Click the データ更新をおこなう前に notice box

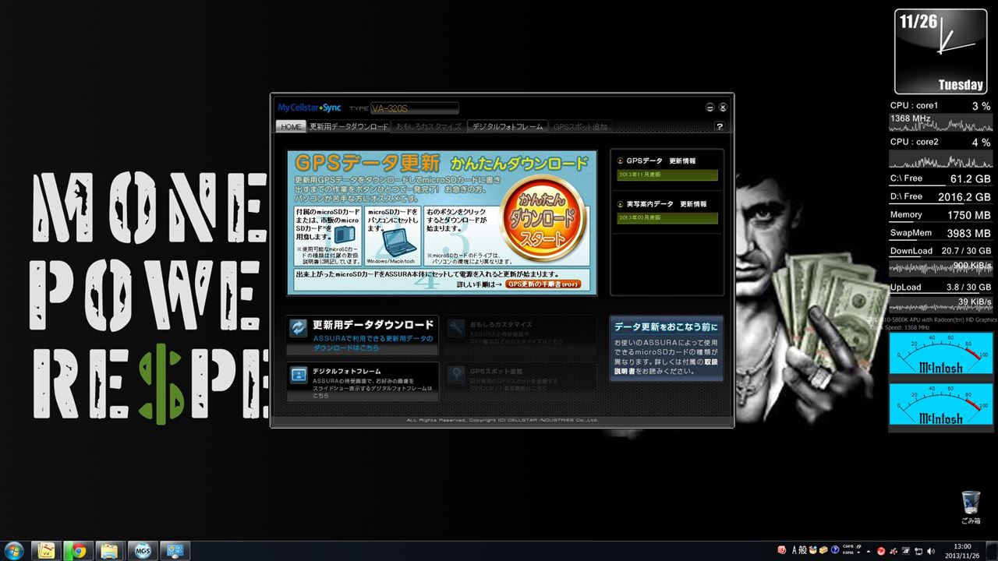[667, 348]
